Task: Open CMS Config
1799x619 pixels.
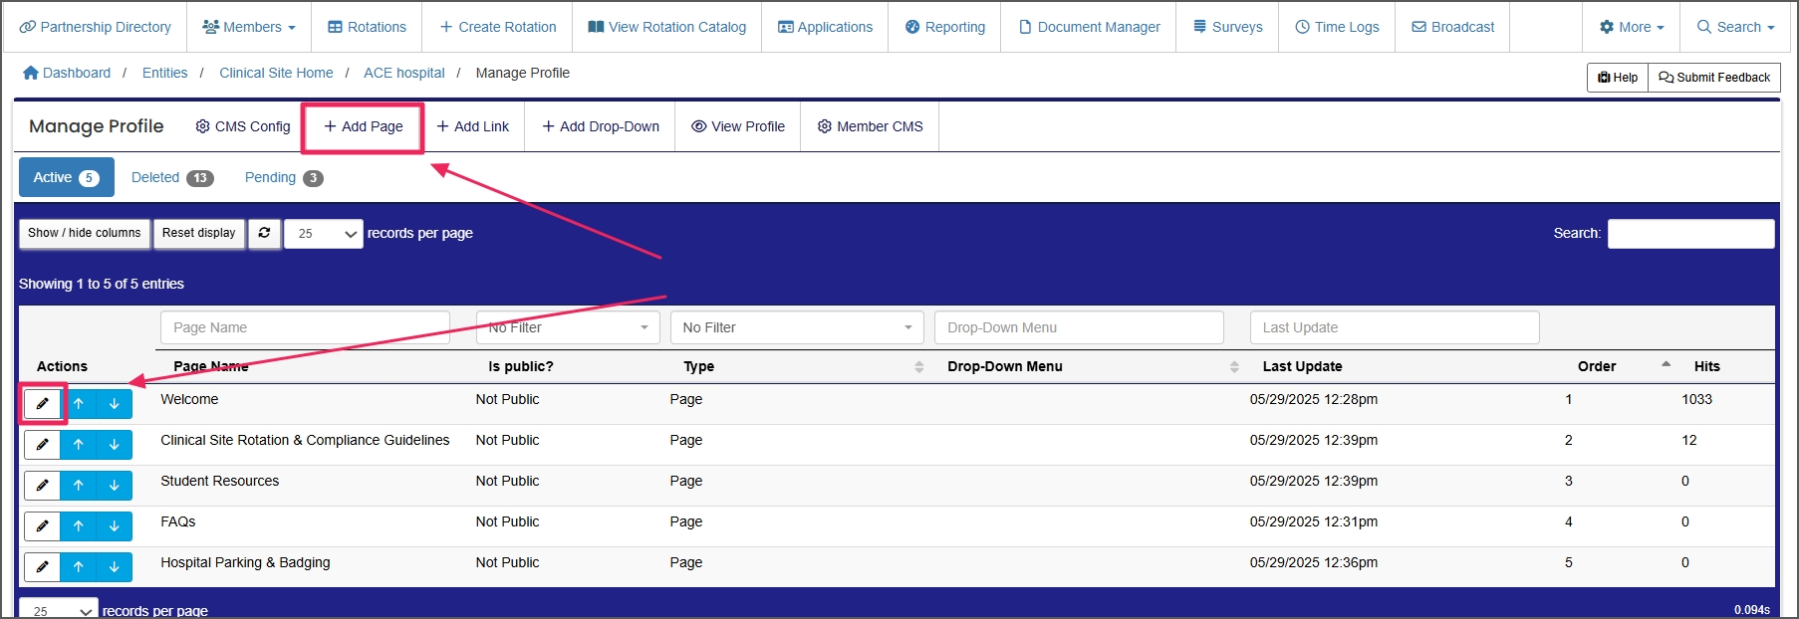Action: point(243,126)
